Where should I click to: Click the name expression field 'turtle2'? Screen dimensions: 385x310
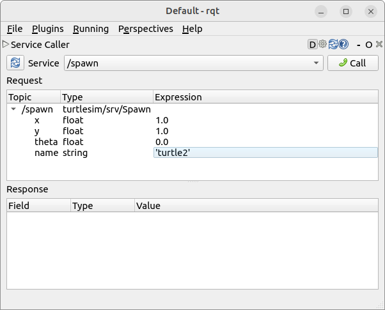265,153
